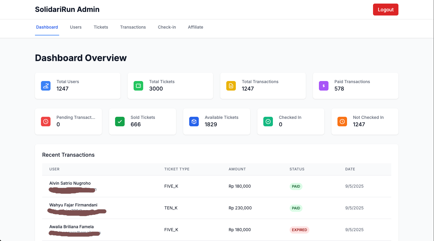Open the Check-in tab
Viewport: 434px width, 241px height.
(x=167, y=27)
